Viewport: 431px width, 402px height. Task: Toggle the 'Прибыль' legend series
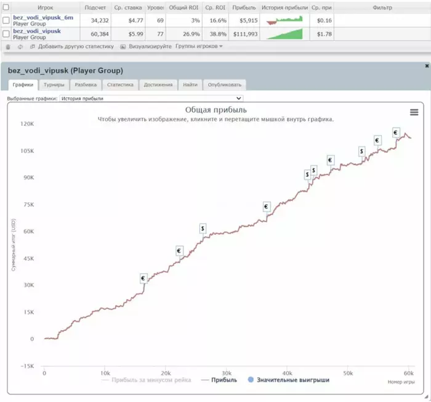point(219,380)
